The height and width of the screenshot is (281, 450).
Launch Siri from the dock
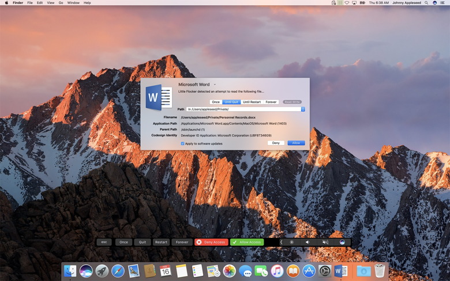pos(86,271)
